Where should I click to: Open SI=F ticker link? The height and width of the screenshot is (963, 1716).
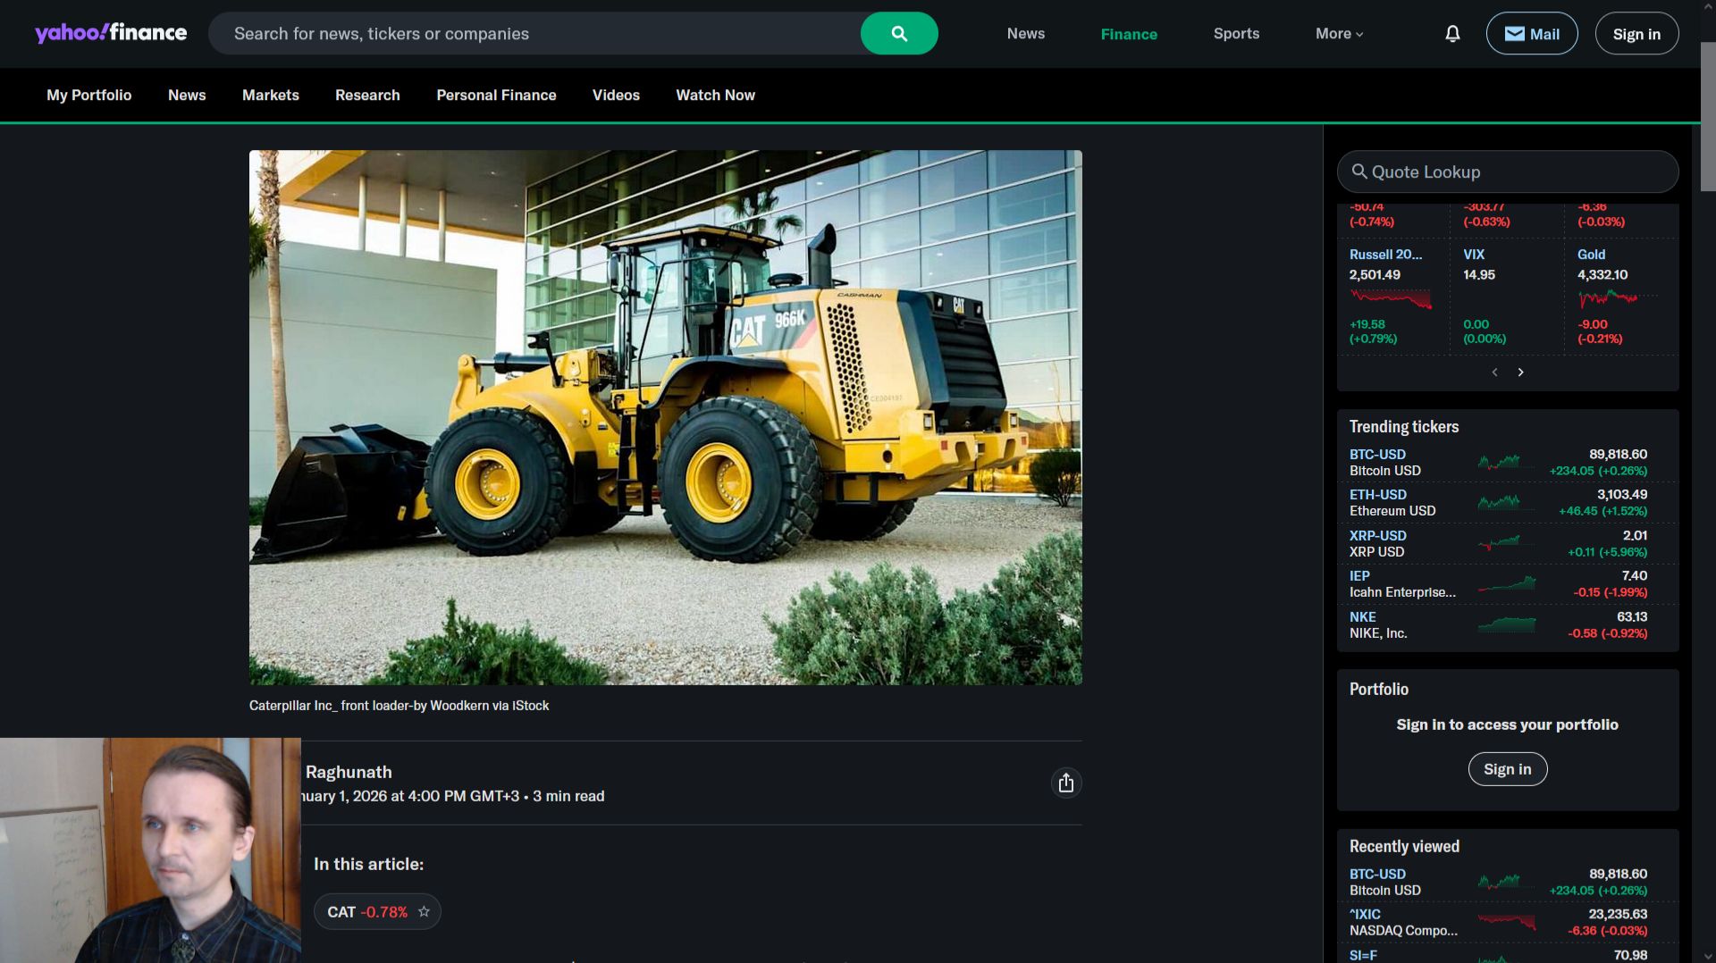[x=1363, y=955]
